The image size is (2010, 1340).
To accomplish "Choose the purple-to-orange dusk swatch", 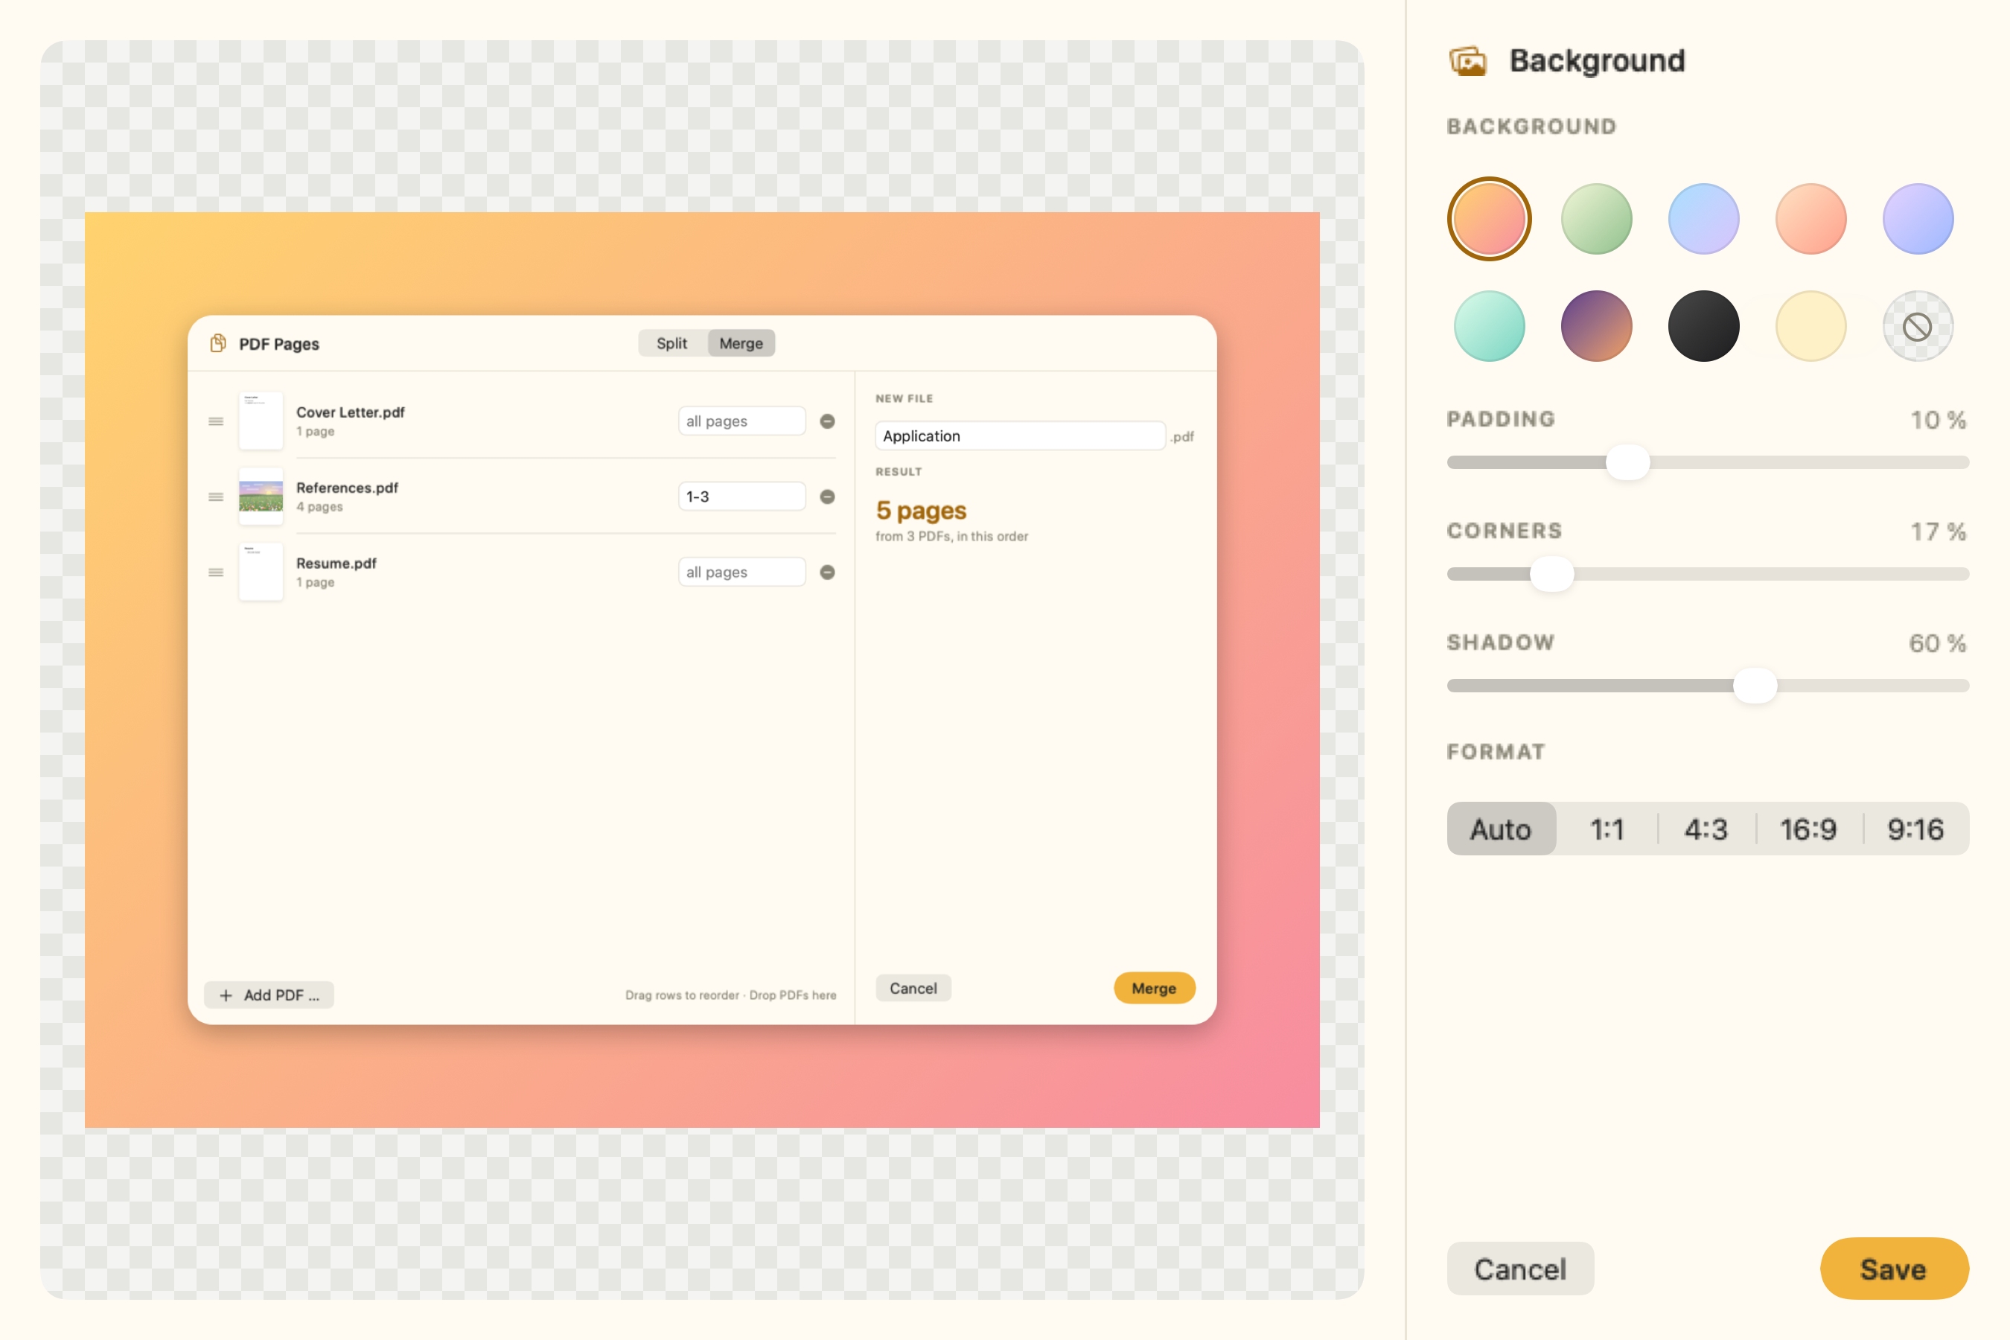I will (x=1596, y=327).
